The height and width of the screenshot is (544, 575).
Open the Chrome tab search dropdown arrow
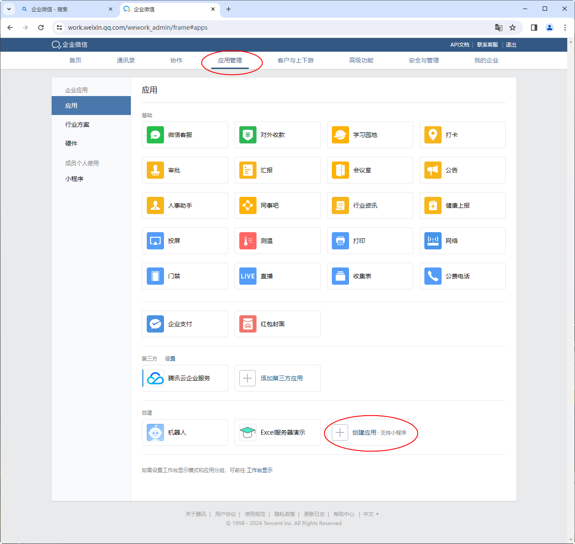(x=9, y=9)
